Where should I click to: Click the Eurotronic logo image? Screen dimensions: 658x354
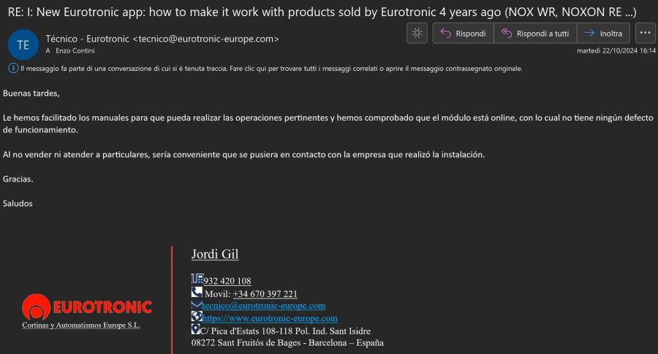[86, 307]
